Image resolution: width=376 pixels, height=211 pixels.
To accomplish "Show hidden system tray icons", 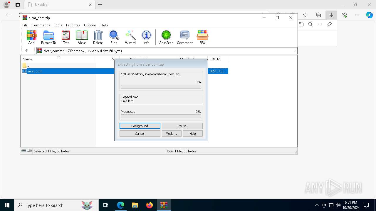I will click(317, 205).
